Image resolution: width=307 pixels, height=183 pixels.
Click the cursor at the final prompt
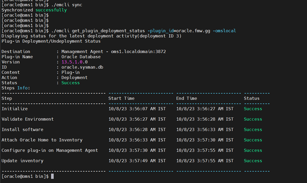click(52, 176)
